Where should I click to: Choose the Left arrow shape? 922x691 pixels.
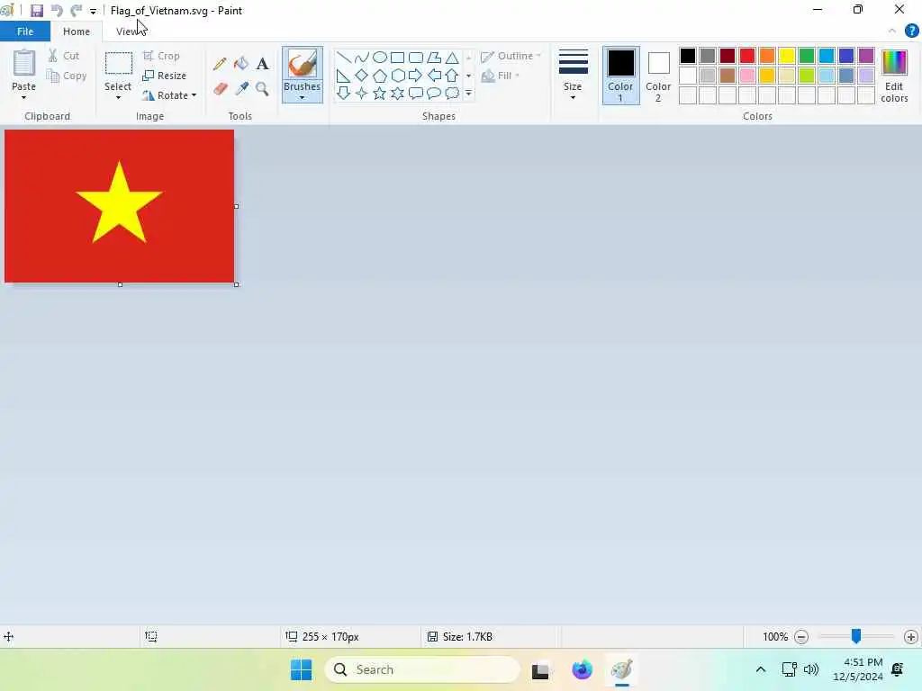pos(434,76)
